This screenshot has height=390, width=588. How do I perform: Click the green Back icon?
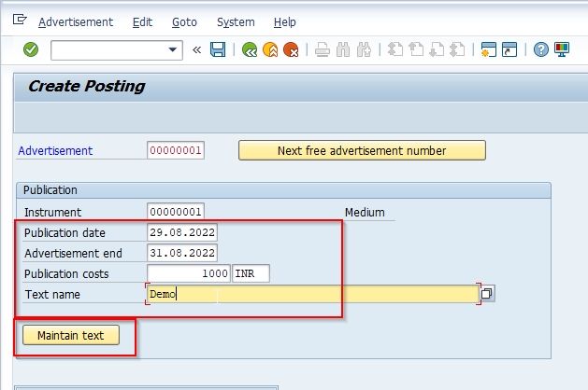(250, 49)
